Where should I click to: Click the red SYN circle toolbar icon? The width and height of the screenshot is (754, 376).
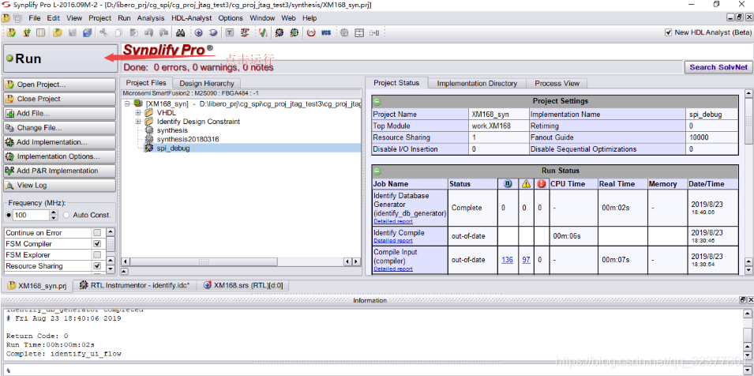[x=311, y=32]
